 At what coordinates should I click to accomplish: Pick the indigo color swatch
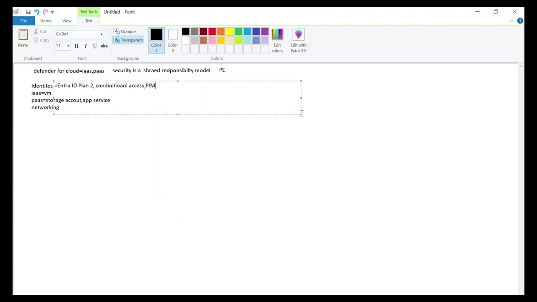point(256,31)
